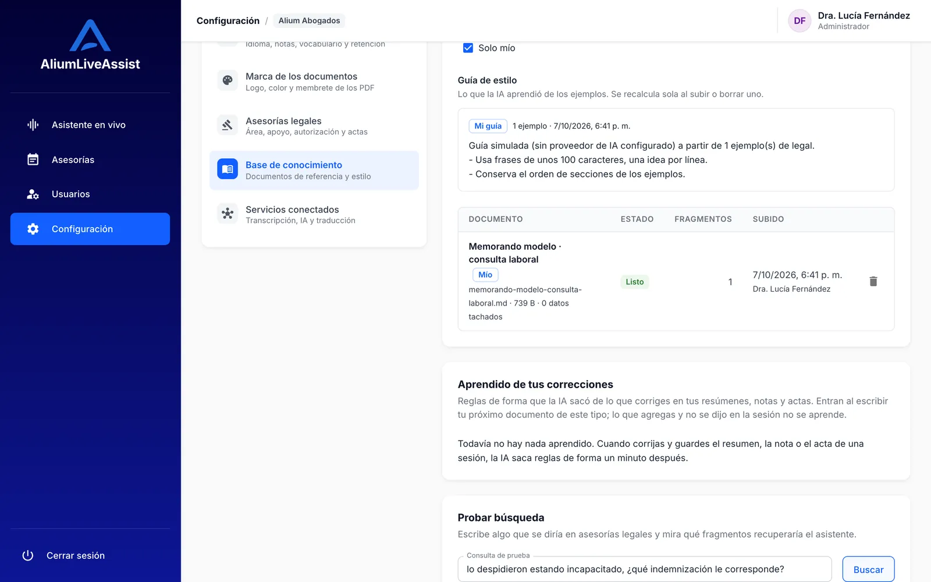The image size is (931, 582).
Task: Click the Configuración breadcrumb
Action: point(228,21)
